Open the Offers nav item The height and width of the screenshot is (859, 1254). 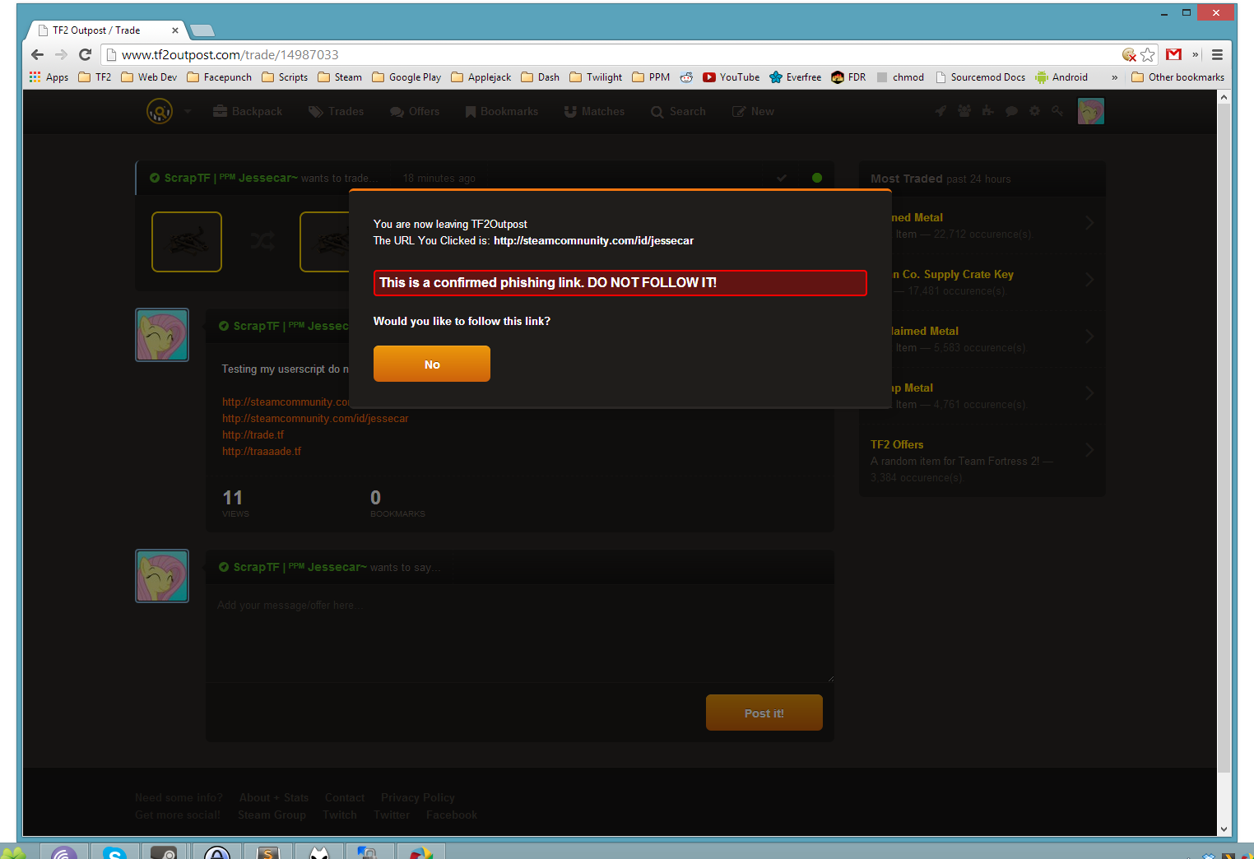(415, 111)
